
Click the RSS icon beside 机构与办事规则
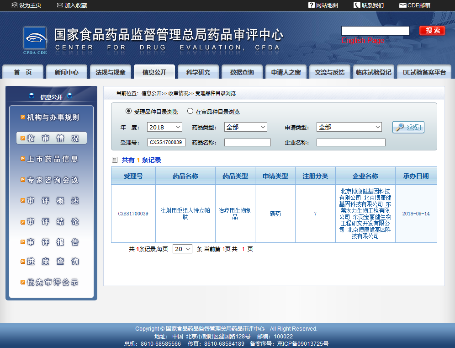tap(23, 117)
